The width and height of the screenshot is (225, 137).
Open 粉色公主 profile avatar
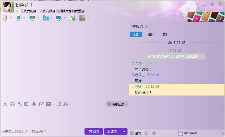pos(8,7)
